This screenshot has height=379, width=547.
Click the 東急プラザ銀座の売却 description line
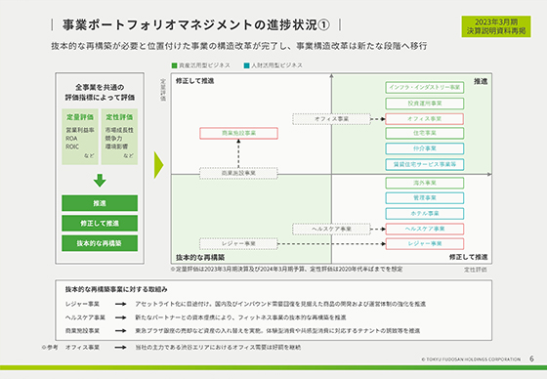(x=277, y=330)
